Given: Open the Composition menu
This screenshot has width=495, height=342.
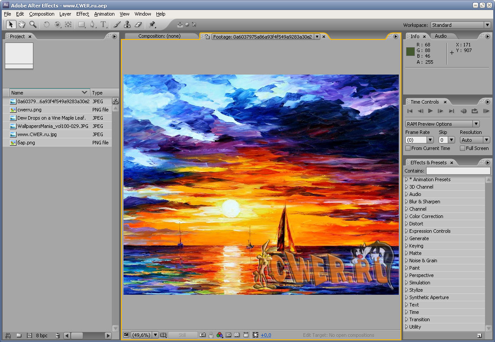Looking at the screenshot, I should coord(42,14).
